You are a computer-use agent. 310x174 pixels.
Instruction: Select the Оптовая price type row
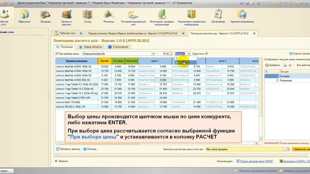pos(287,76)
